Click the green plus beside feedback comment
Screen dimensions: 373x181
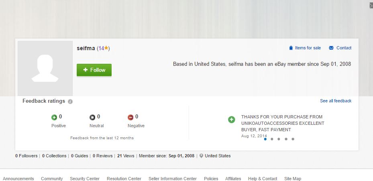tap(232, 120)
